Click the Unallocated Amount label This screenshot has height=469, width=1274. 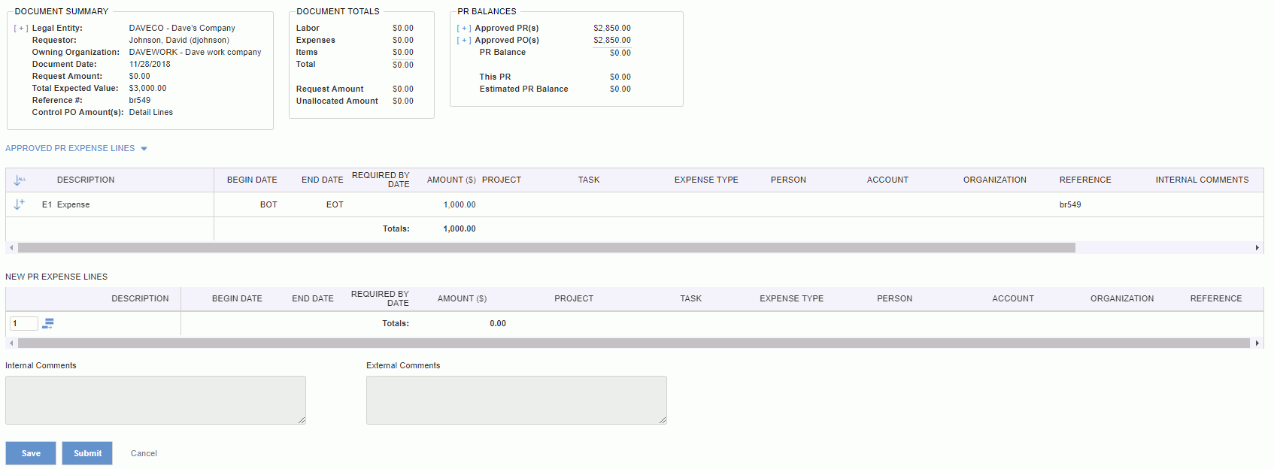click(x=337, y=101)
